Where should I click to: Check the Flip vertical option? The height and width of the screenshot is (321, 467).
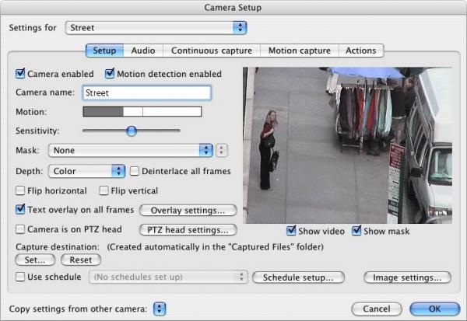click(104, 190)
